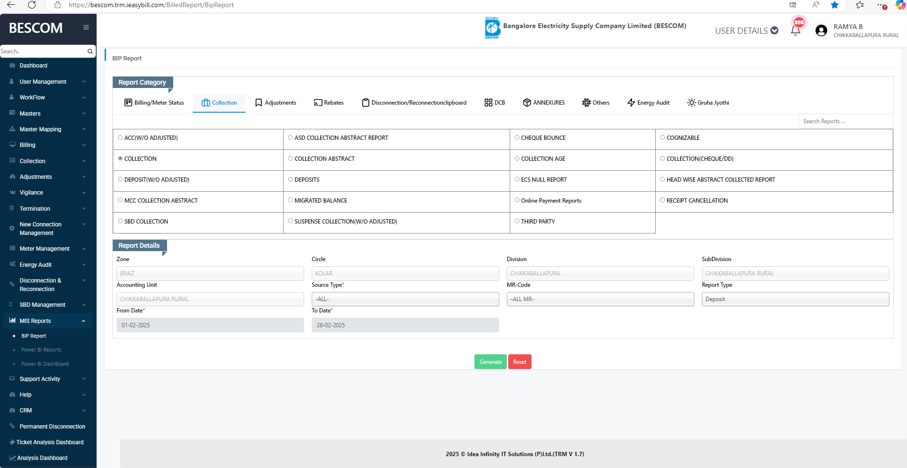The image size is (907, 468).
Task: Select the RECEIPT CANCELLATION radio button
Action: [662, 200]
